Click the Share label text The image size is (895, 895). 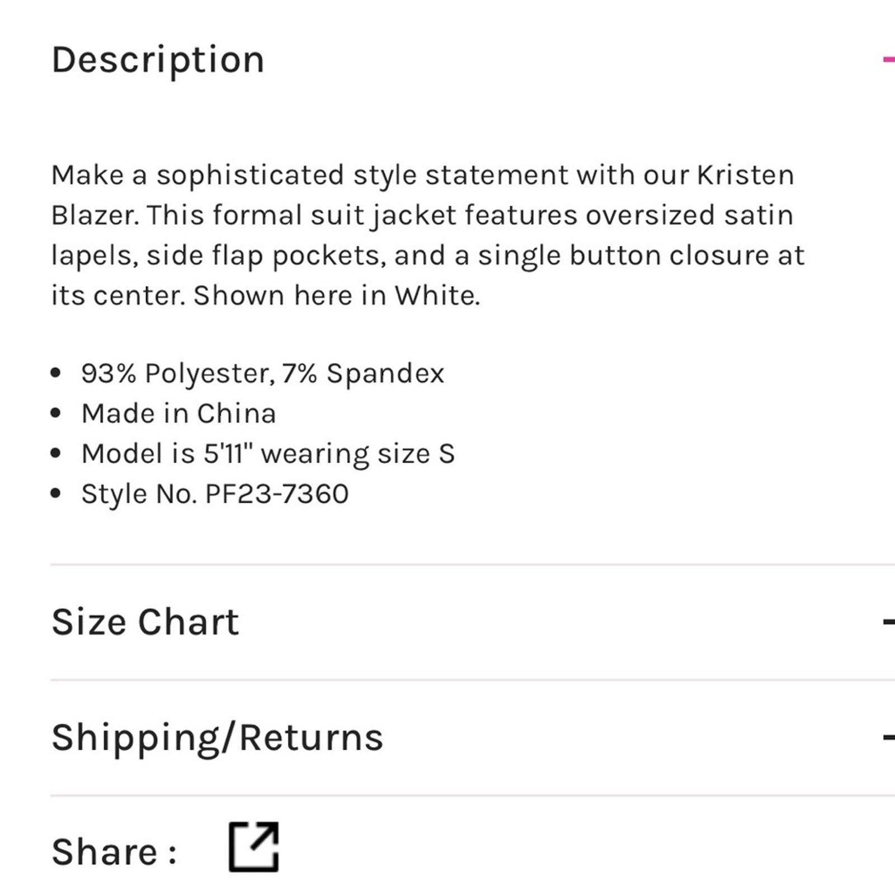(x=114, y=852)
